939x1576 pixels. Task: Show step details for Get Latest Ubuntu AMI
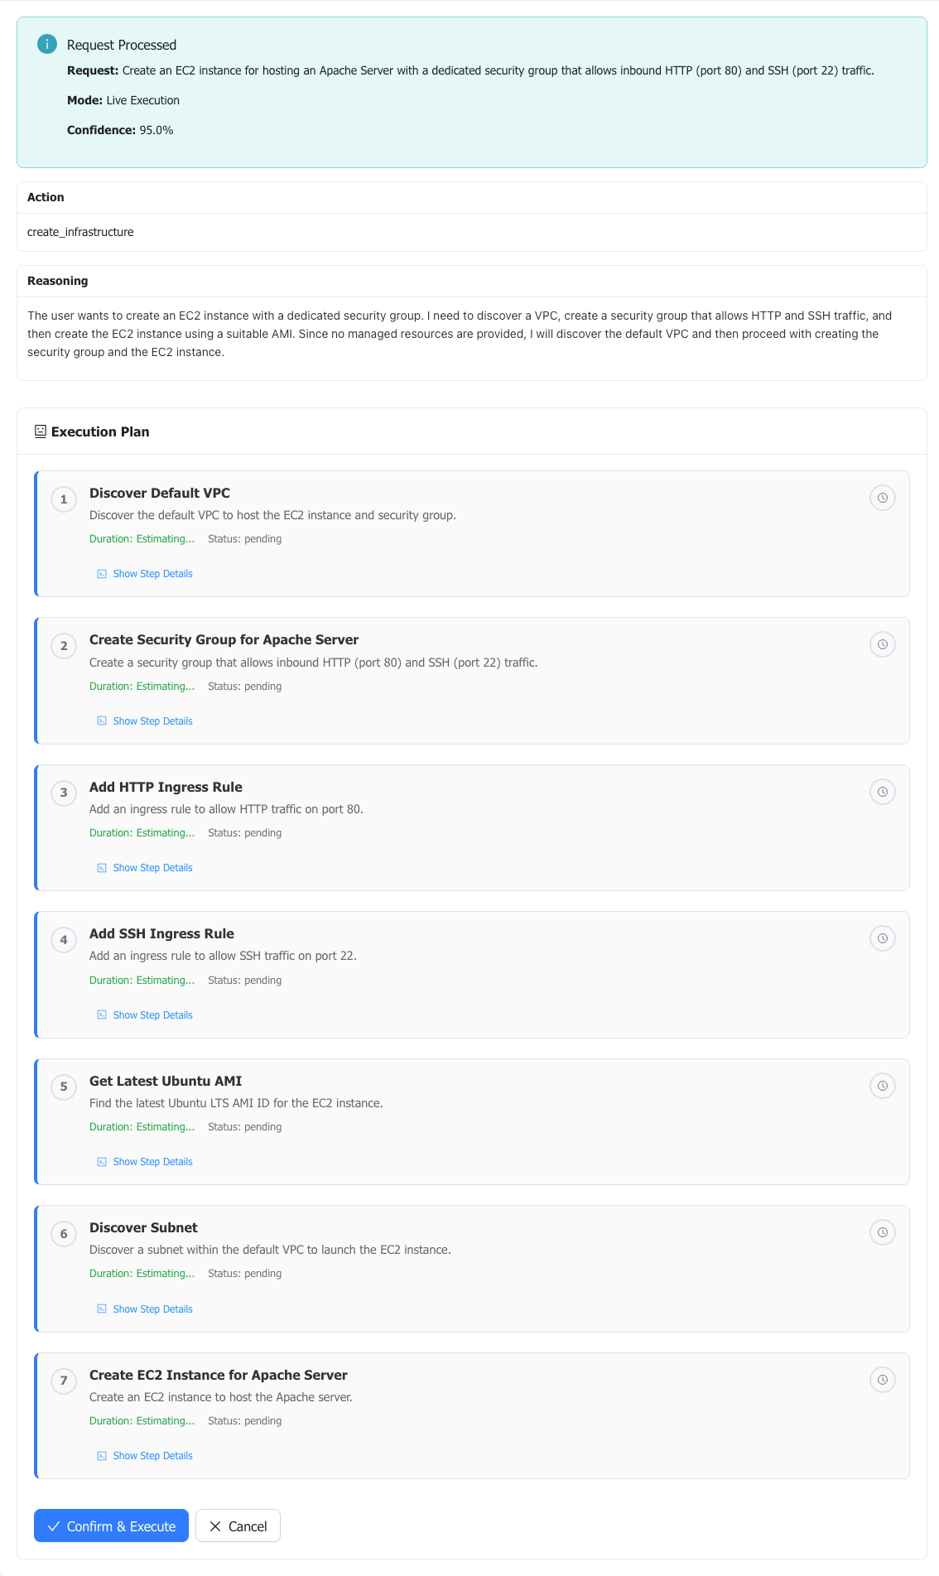[x=152, y=1161]
